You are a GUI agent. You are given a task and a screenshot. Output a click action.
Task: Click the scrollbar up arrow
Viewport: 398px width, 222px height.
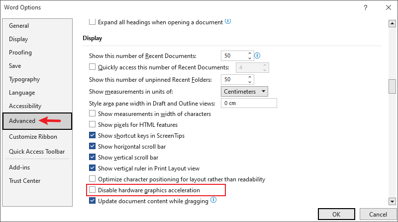click(x=392, y=23)
